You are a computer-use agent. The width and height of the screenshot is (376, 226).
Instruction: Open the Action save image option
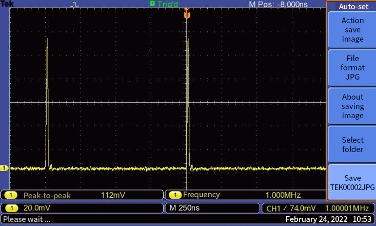pyautogui.click(x=352, y=30)
